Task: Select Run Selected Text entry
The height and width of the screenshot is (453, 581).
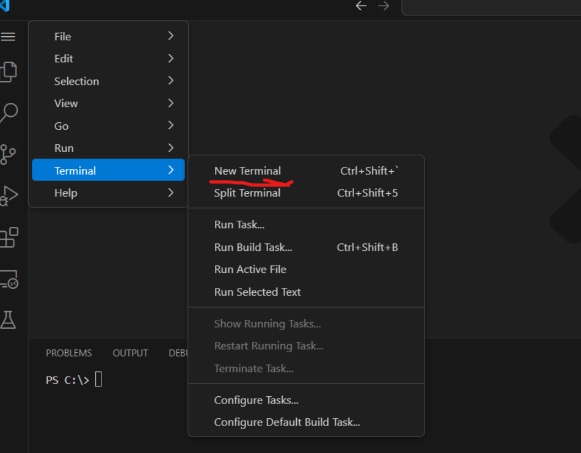Action: point(306,292)
